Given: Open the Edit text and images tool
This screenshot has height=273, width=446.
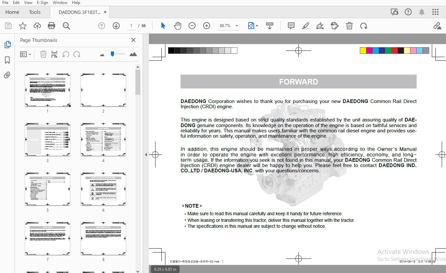Looking at the screenshot, I should (x=334, y=26).
